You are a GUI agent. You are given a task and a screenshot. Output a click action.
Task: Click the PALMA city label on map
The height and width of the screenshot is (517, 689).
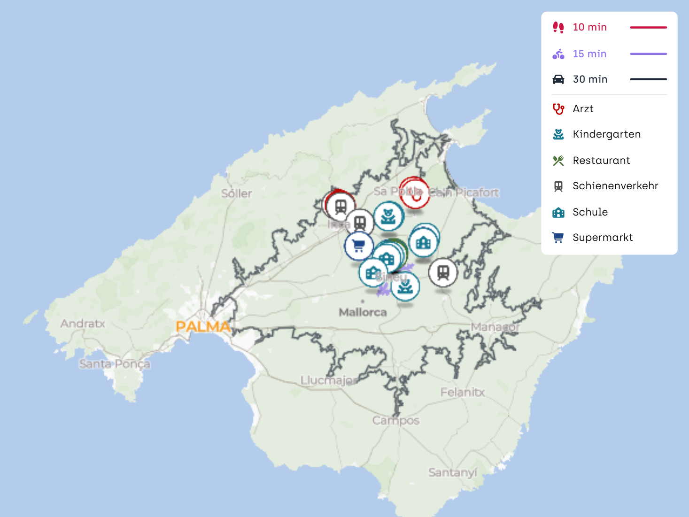pyautogui.click(x=203, y=326)
